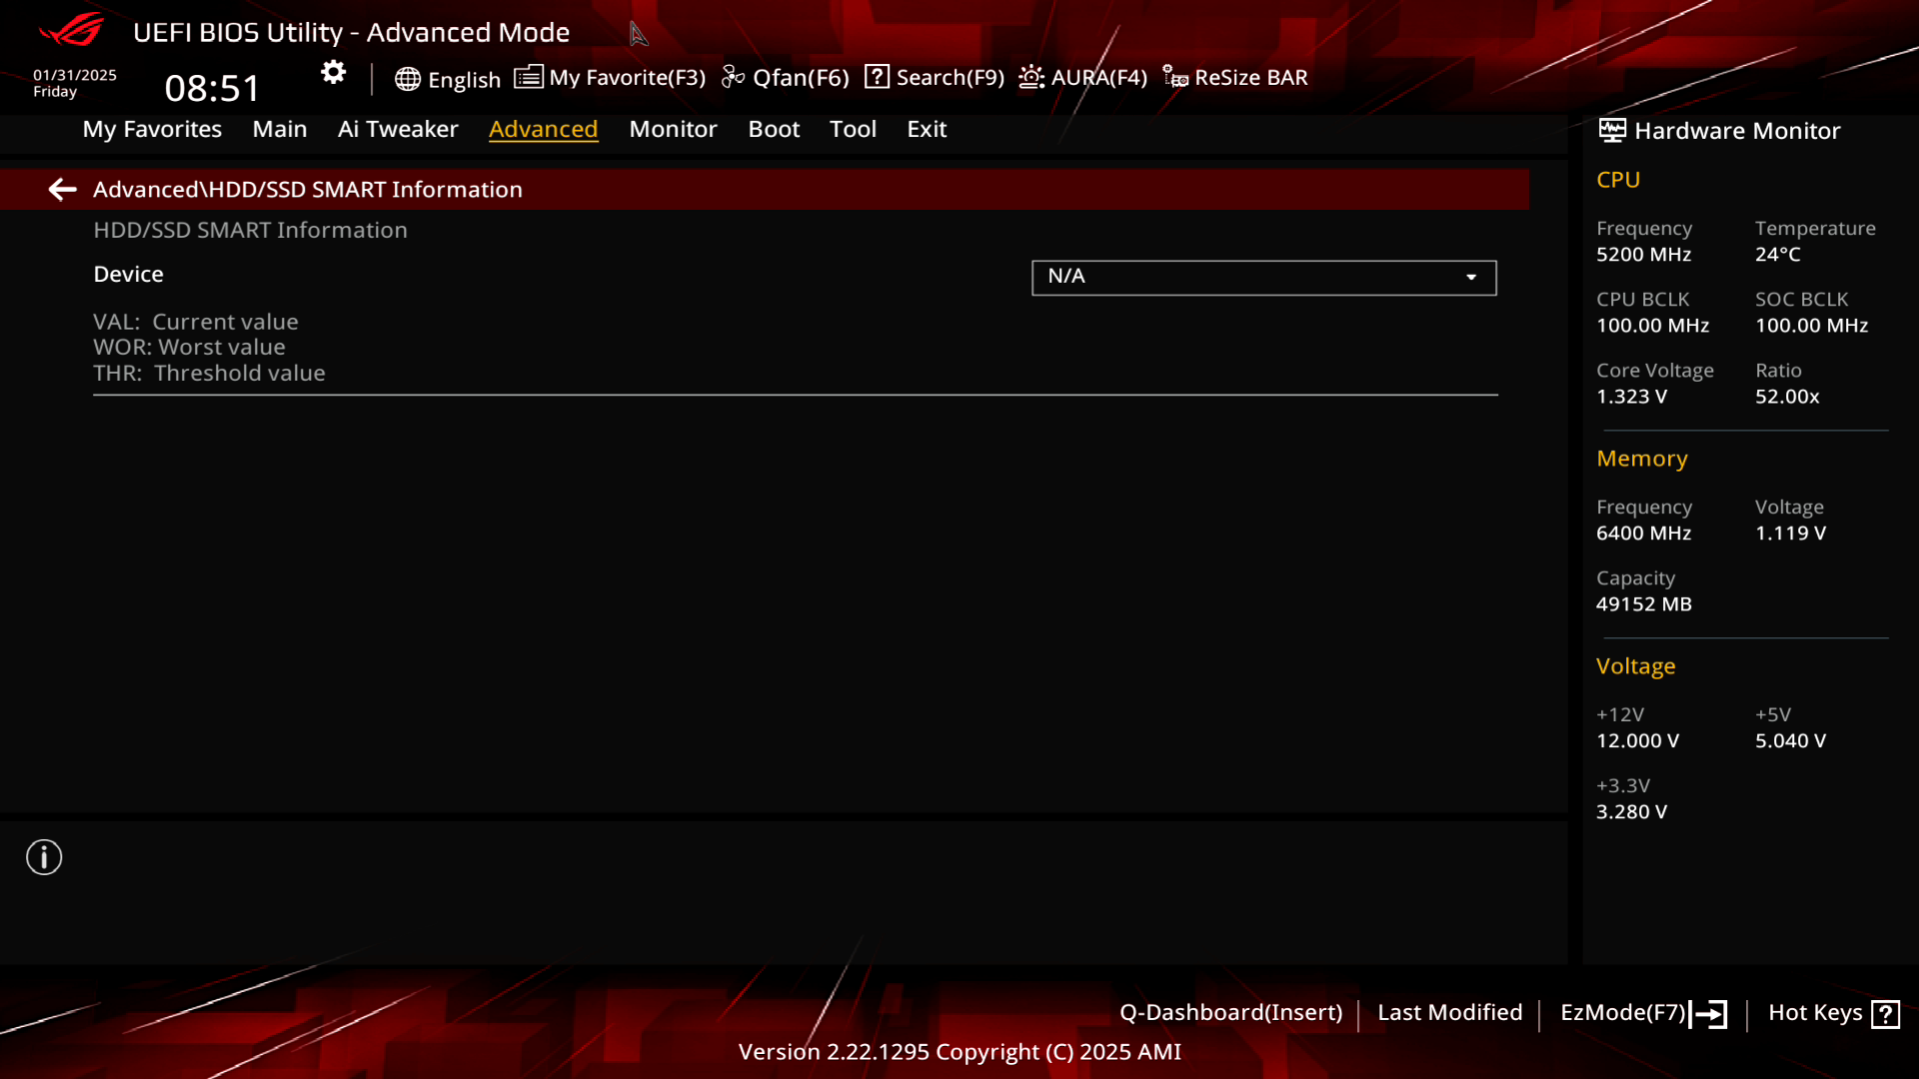Screen dimensions: 1919x1079
Task: Click the 01/31/2025 date
Action: [74, 75]
